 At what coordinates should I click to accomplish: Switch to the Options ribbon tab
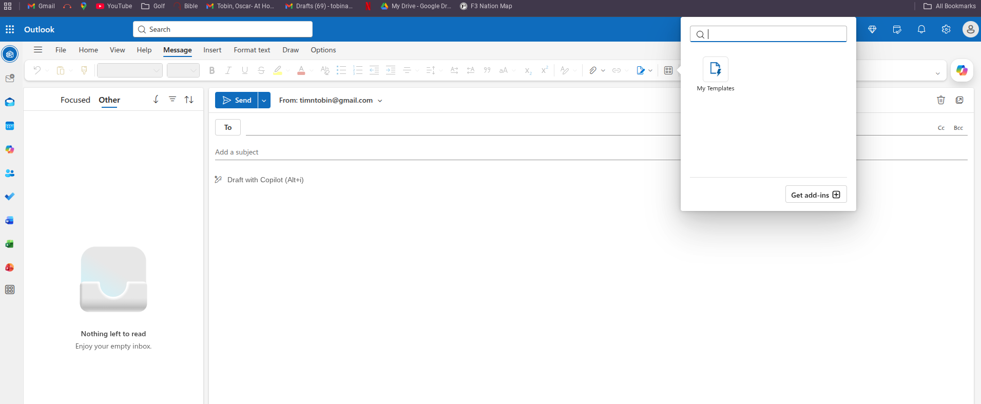(x=323, y=50)
